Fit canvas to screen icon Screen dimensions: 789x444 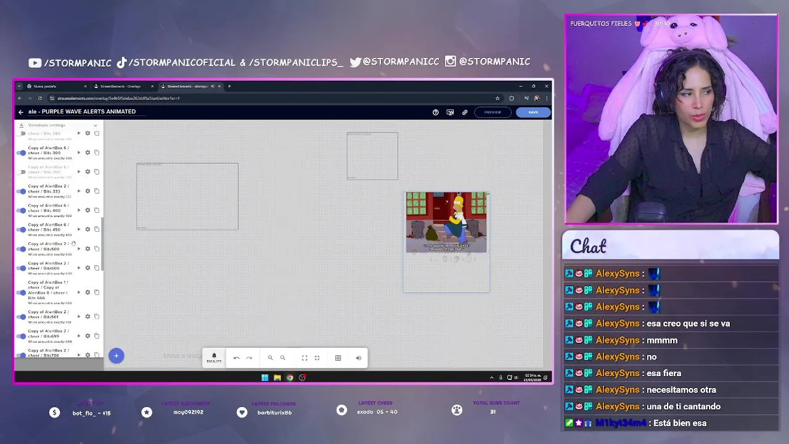(304, 358)
